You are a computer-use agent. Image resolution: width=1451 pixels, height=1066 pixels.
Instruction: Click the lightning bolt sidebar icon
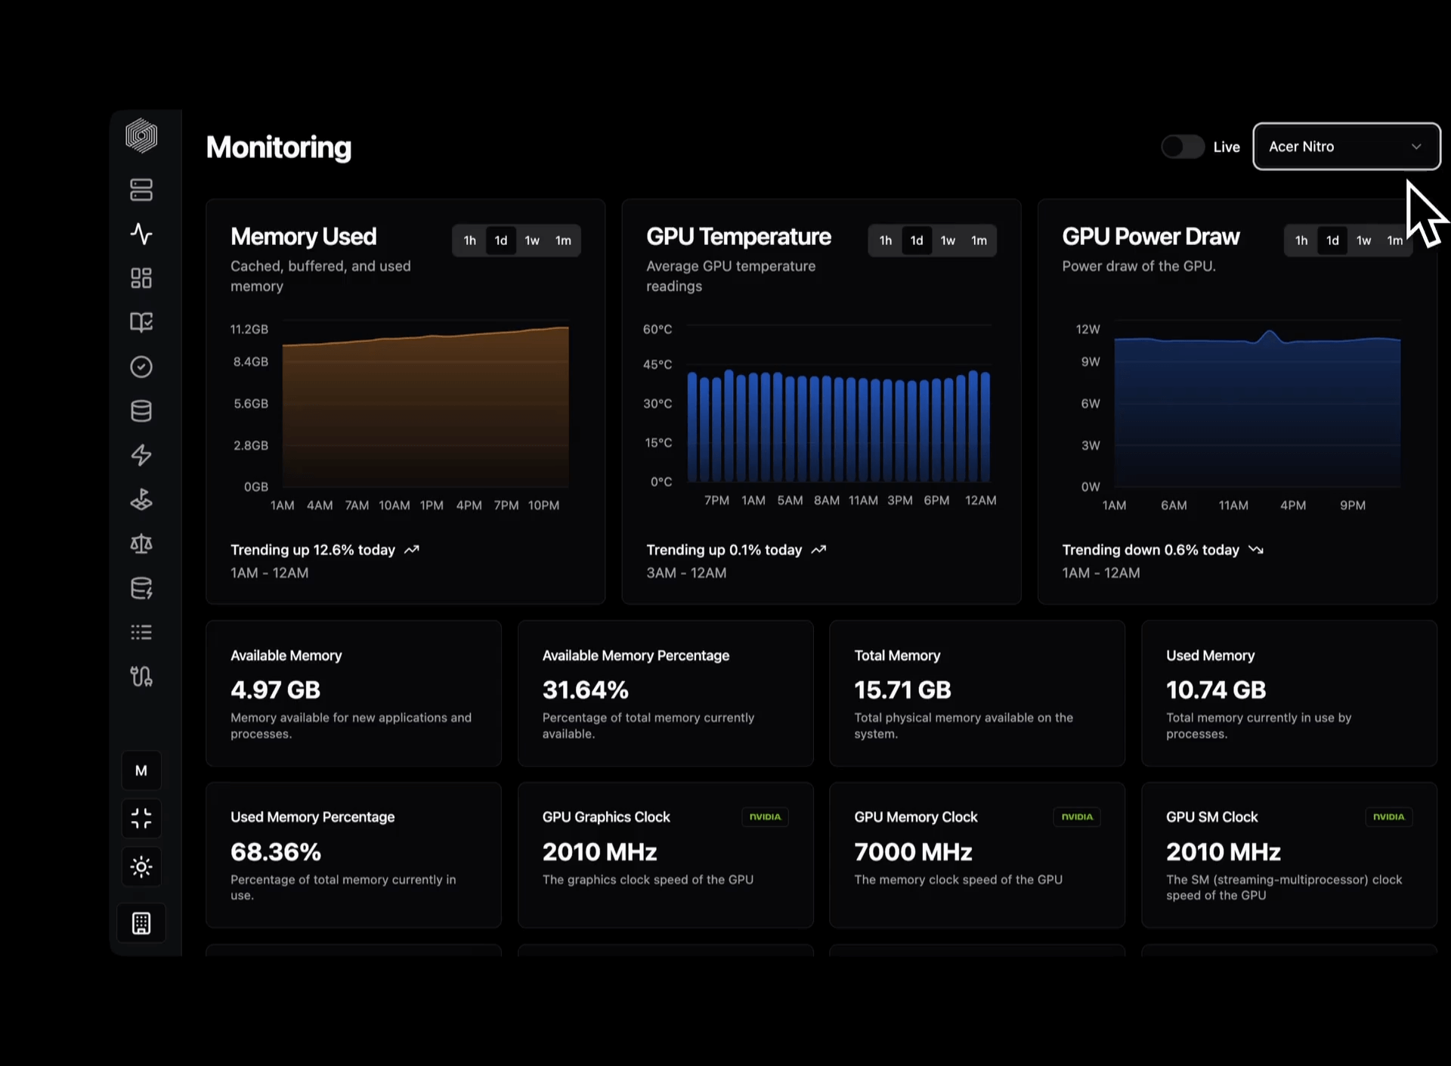[141, 455]
